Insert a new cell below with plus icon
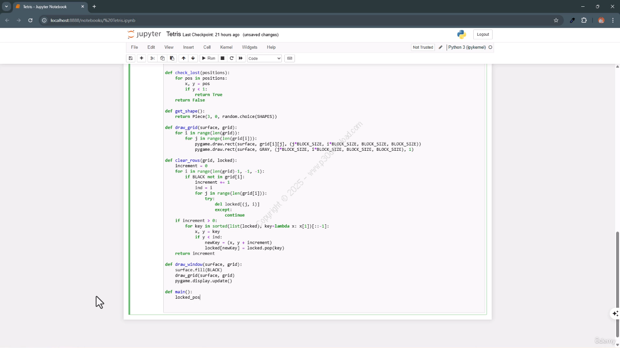This screenshot has width=620, height=348. (141, 58)
